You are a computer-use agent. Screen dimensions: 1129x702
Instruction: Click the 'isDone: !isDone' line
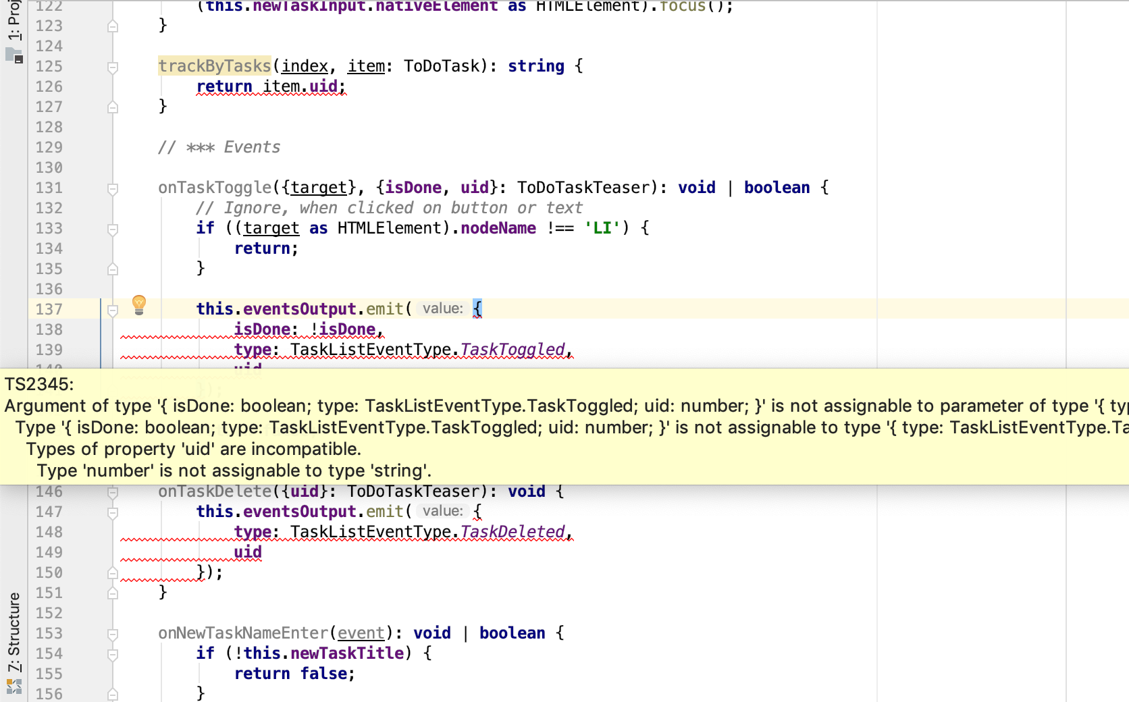309,329
